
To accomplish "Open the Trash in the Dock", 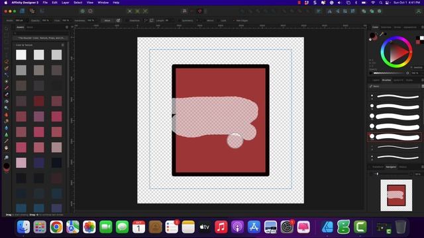I will (x=401, y=227).
